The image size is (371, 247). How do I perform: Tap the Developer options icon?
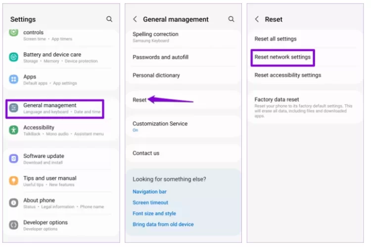click(14, 225)
